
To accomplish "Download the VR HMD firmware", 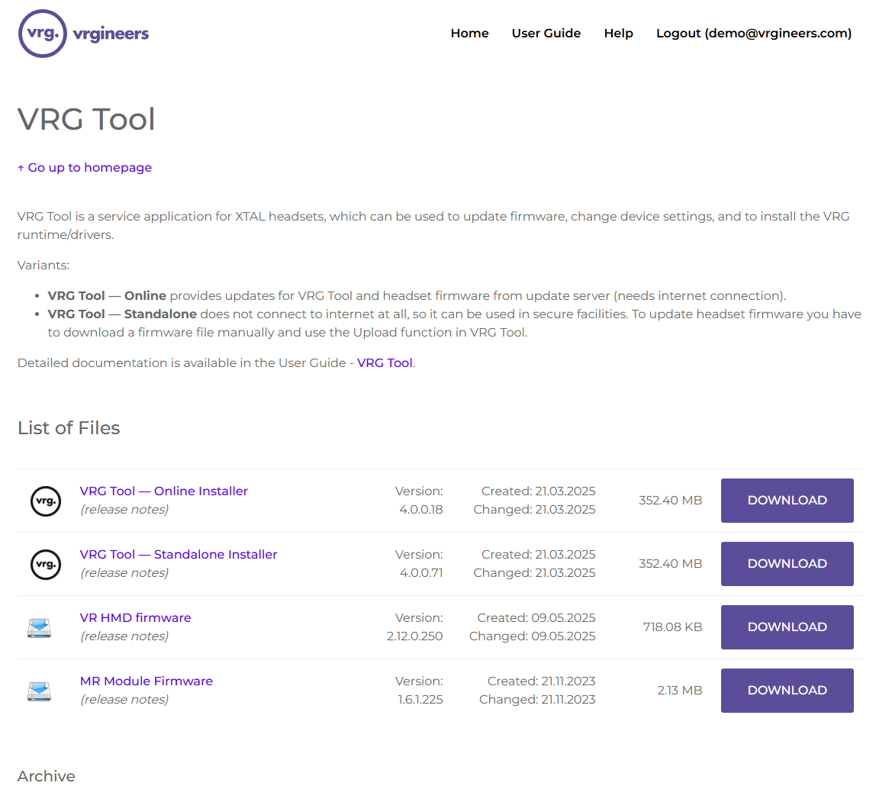I will click(787, 627).
